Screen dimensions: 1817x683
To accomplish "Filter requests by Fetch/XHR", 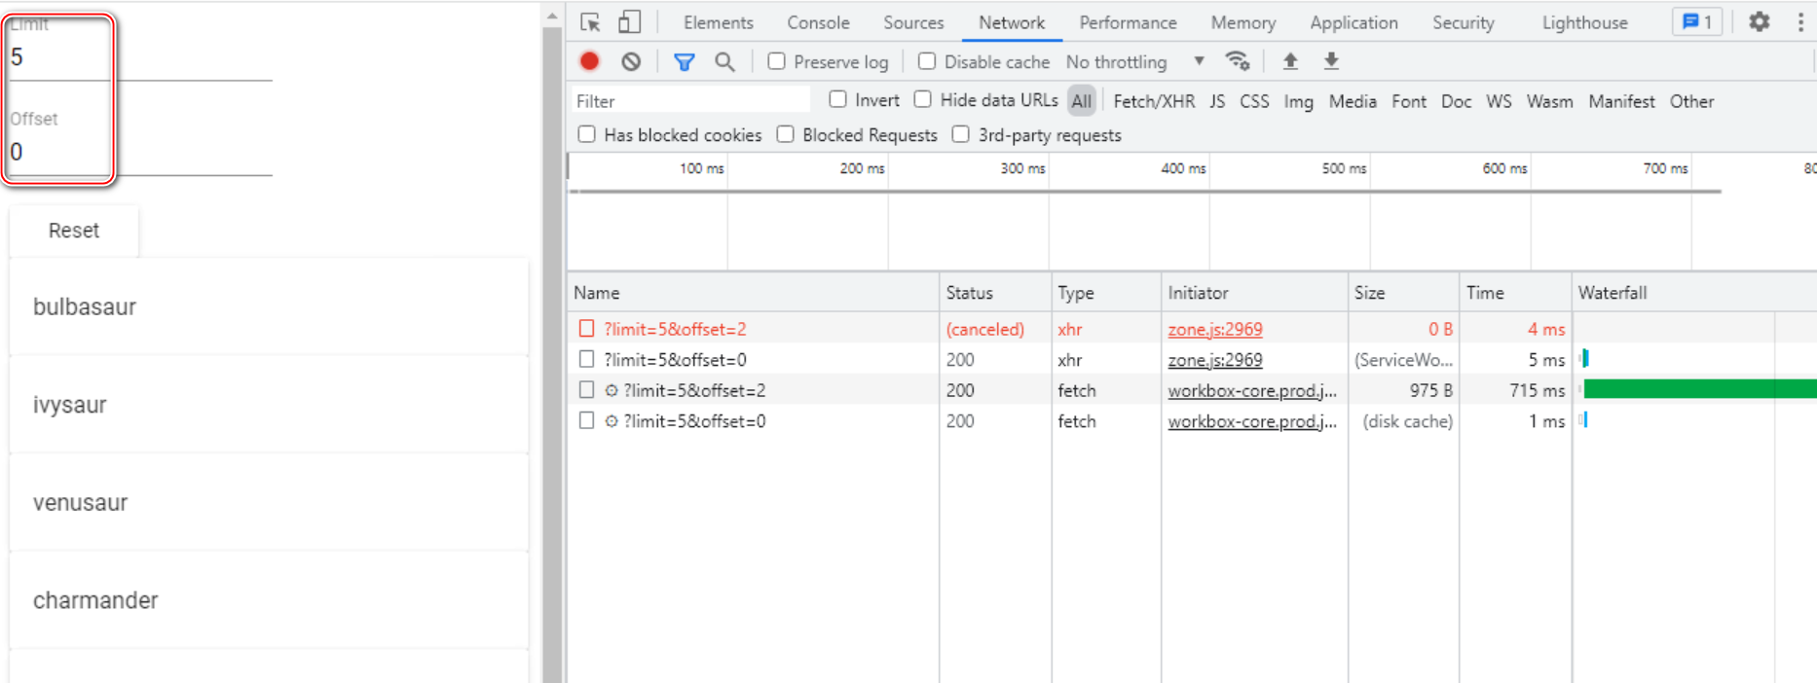I will 1154,101.
